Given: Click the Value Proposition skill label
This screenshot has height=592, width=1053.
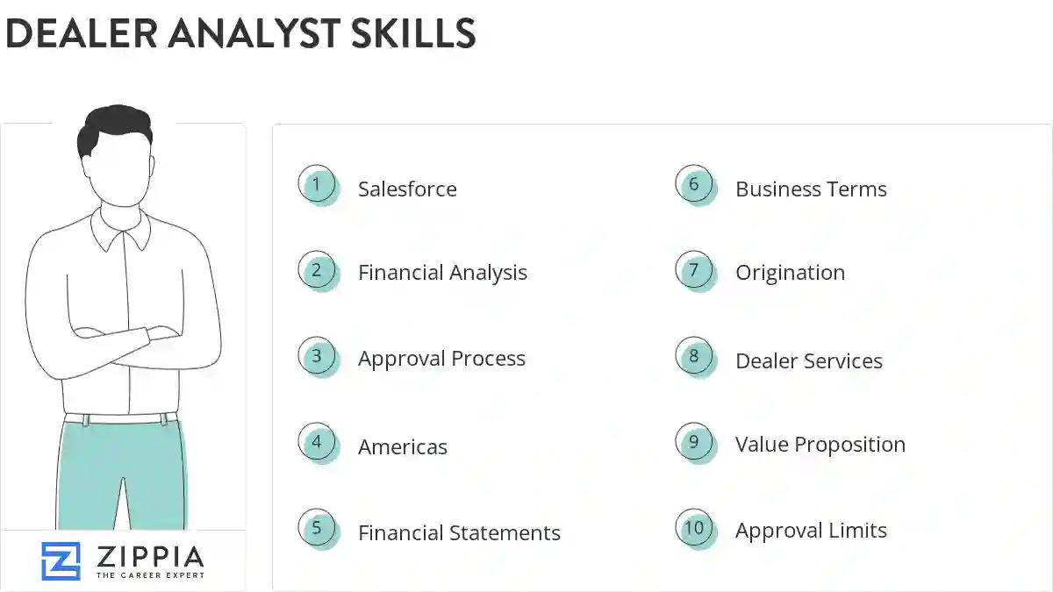Looking at the screenshot, I should point(820,445).
